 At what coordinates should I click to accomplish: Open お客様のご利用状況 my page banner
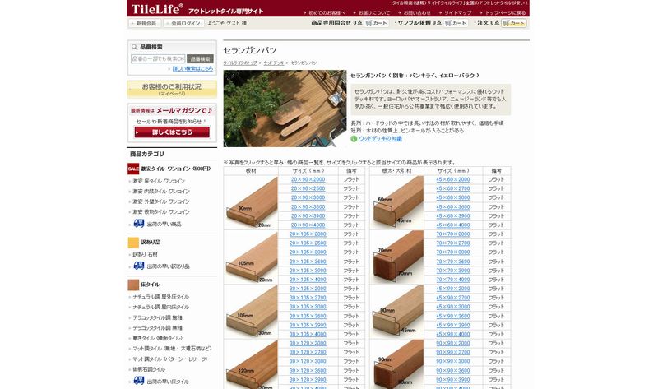click(171, 89)
